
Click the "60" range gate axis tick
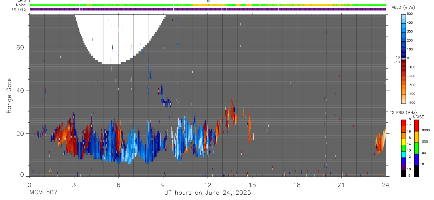point(20,47)
